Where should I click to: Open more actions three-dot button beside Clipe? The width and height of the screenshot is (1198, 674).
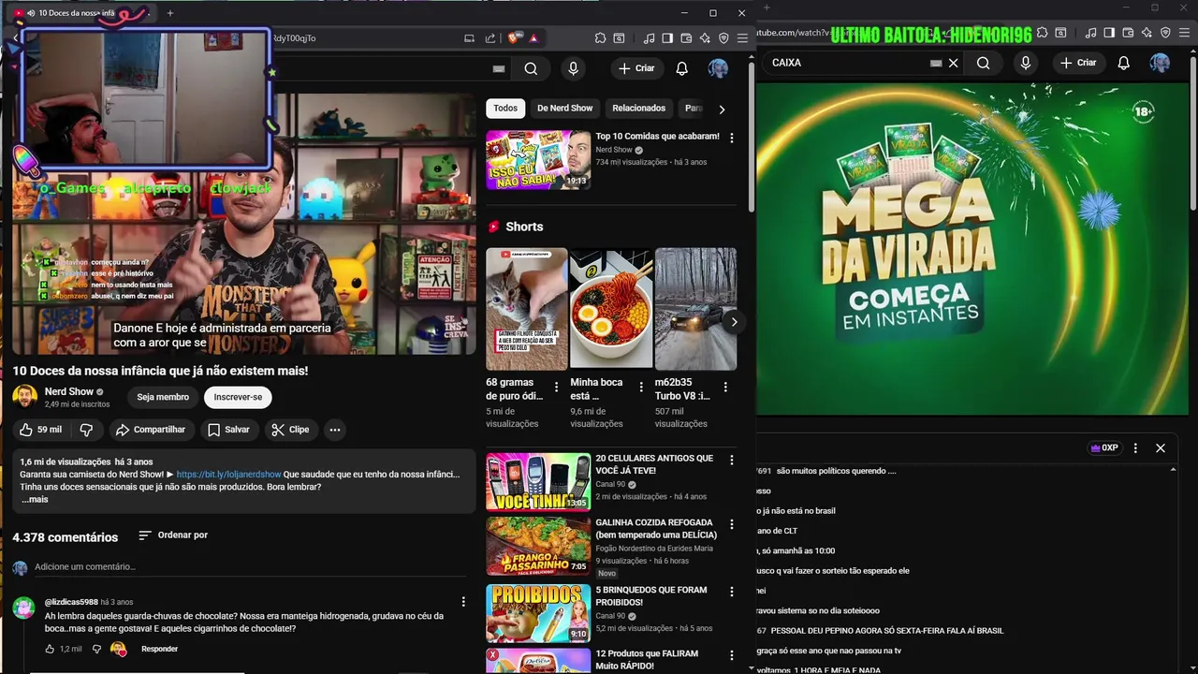(x=334, y=430)
